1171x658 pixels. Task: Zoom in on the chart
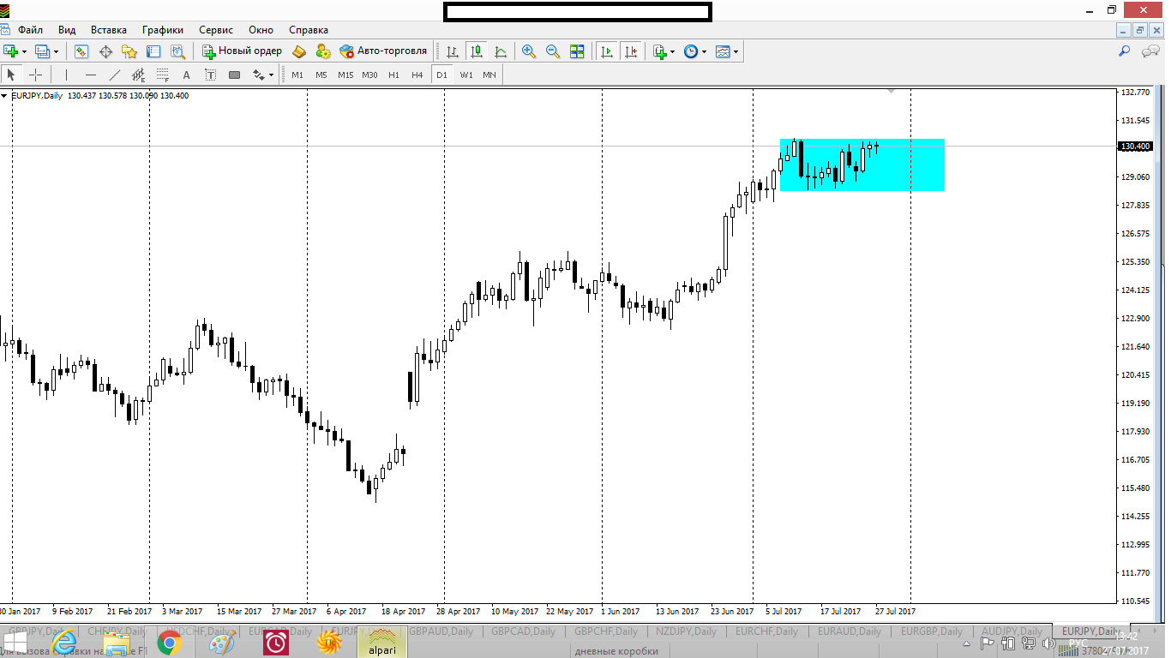[529, 51]
